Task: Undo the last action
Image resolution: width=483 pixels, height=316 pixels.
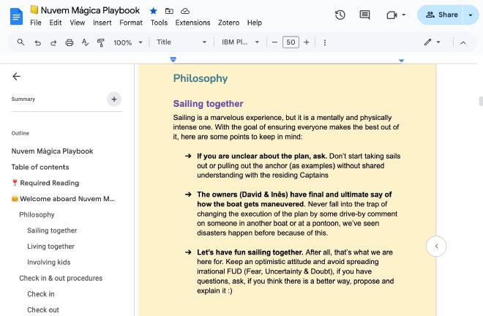Action: click(x=37, y=42)
